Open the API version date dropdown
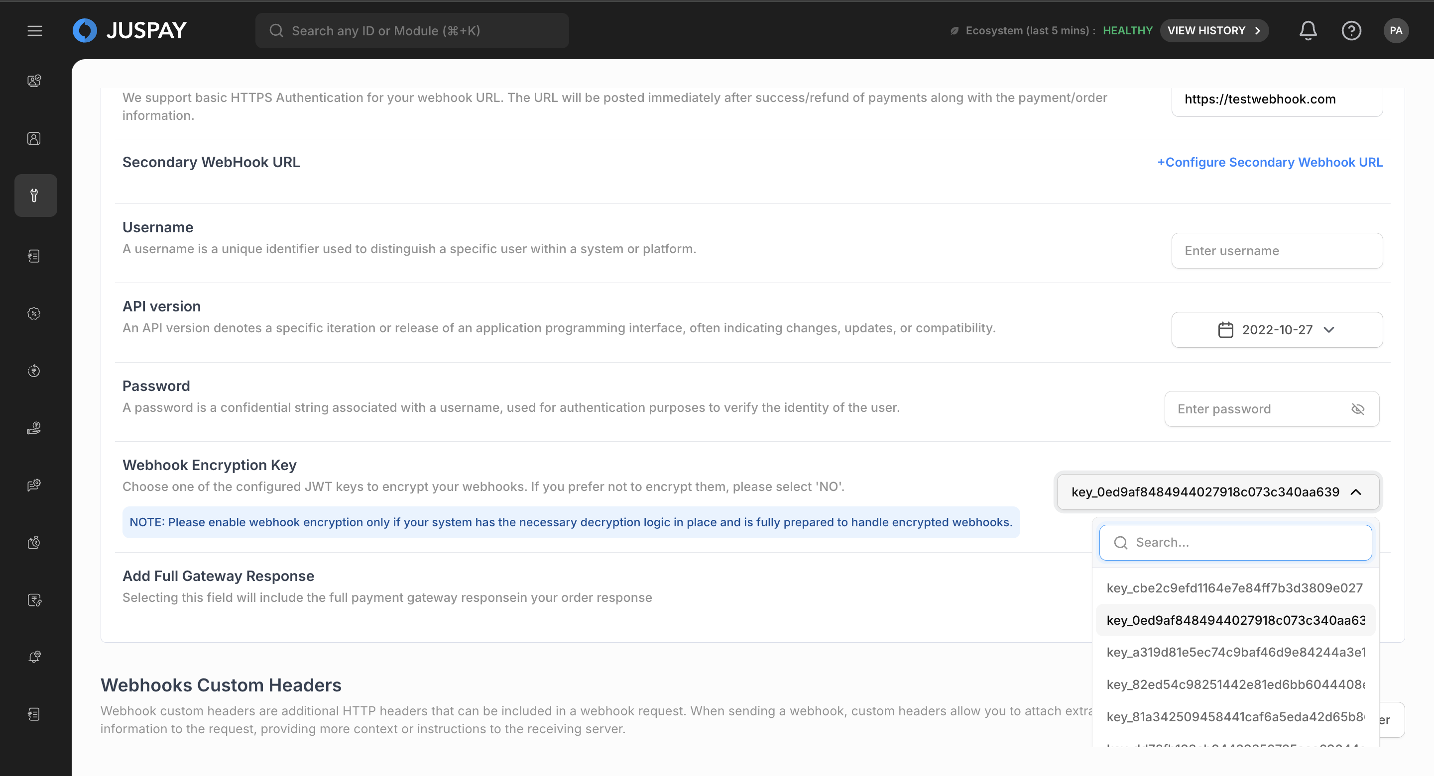The width and height of the screenshot is (1434, 776). [1277, 330]
